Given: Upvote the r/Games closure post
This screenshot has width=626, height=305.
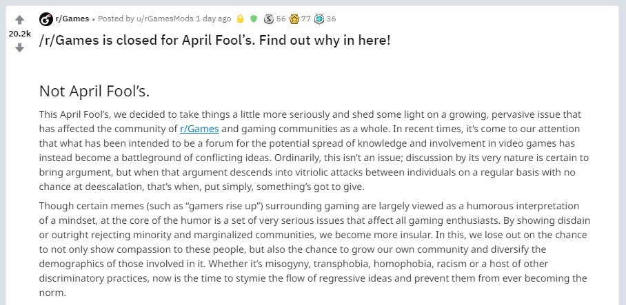Looking at the screenshot, I should coord(19,20).
